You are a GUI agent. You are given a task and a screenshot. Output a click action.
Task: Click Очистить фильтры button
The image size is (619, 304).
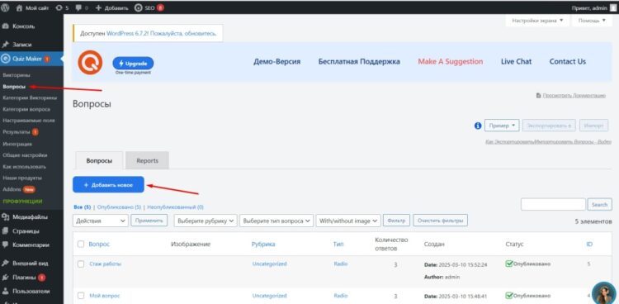click(x=441, y=221)
